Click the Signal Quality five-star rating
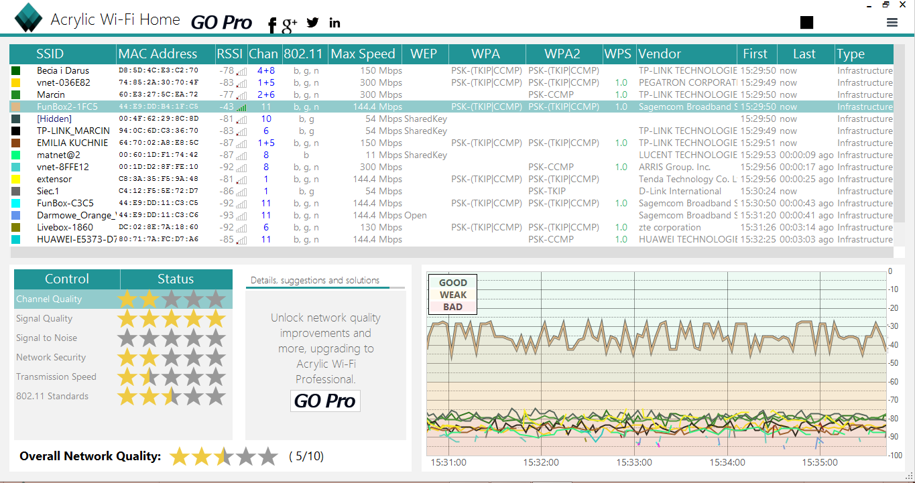The image size is (915, 483). (172, 318)
